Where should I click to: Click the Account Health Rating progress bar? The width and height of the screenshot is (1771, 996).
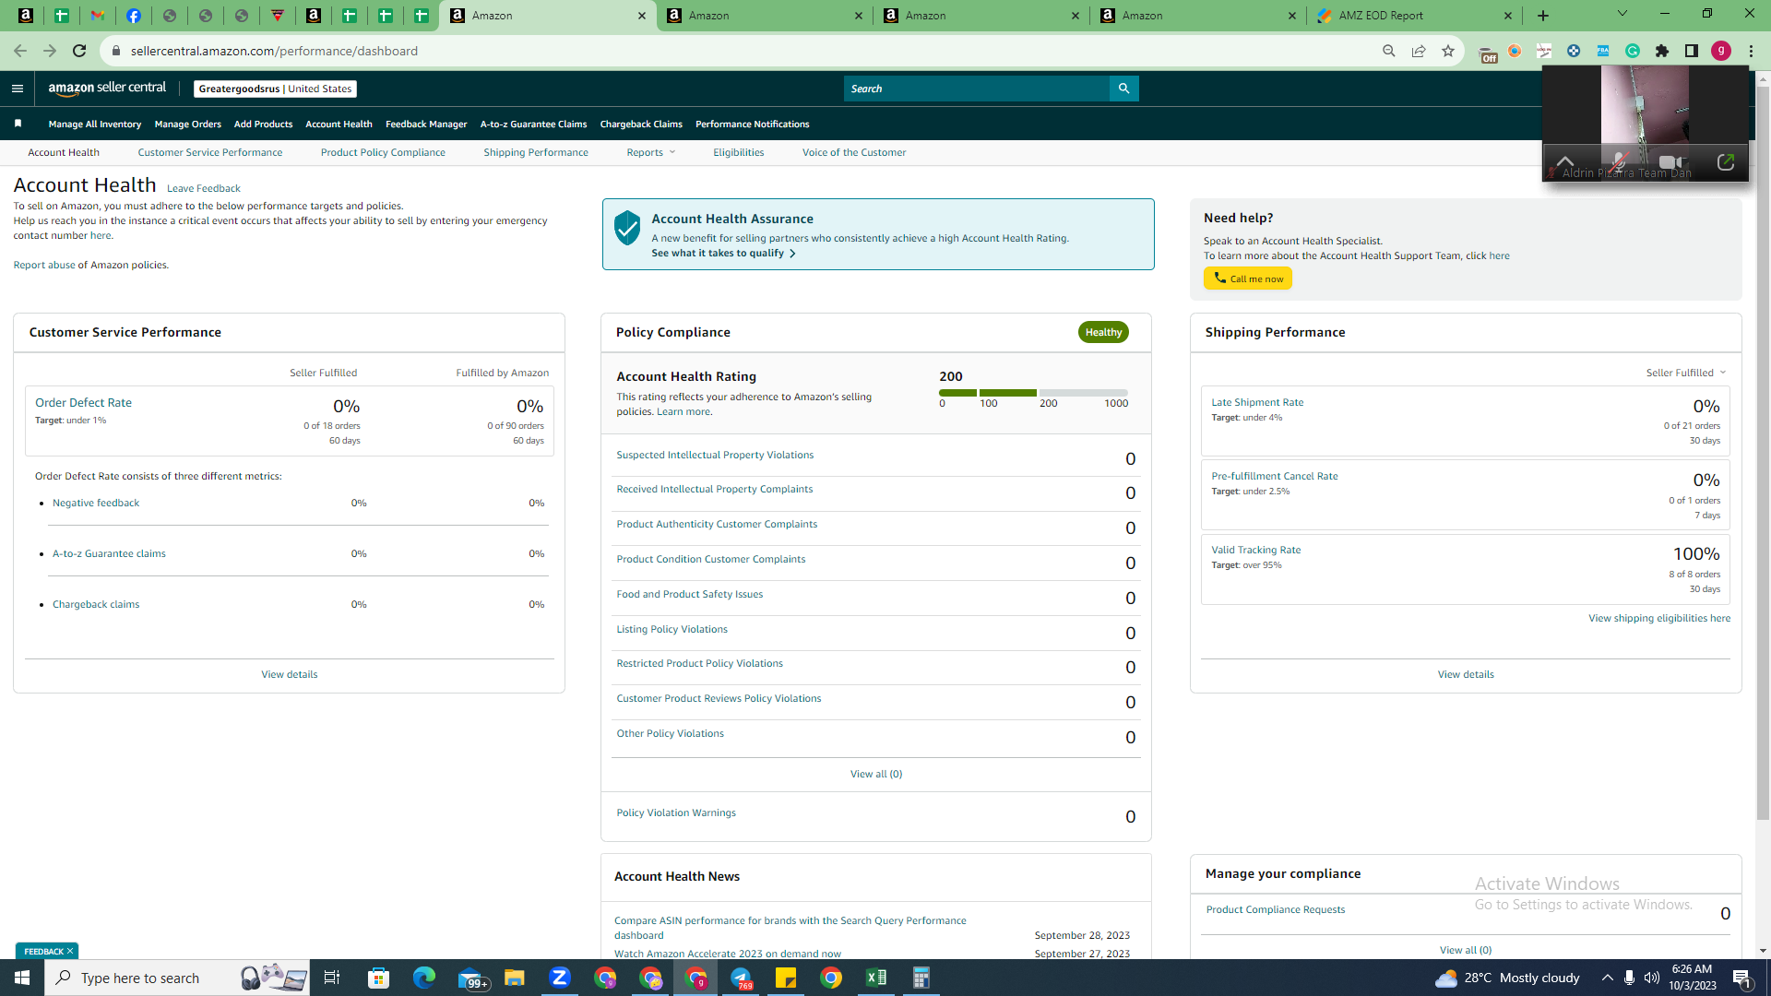(x=1033, y=393)
